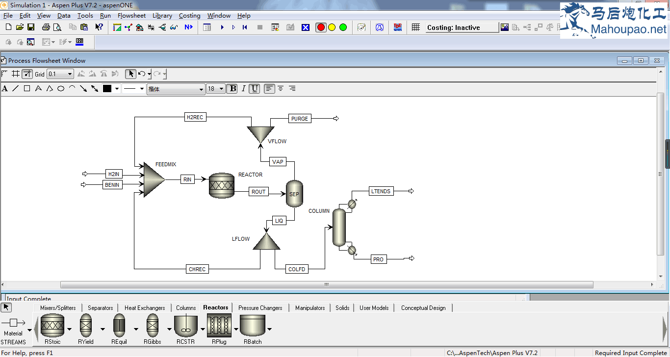Click the yellow status circle

point(332,27)
